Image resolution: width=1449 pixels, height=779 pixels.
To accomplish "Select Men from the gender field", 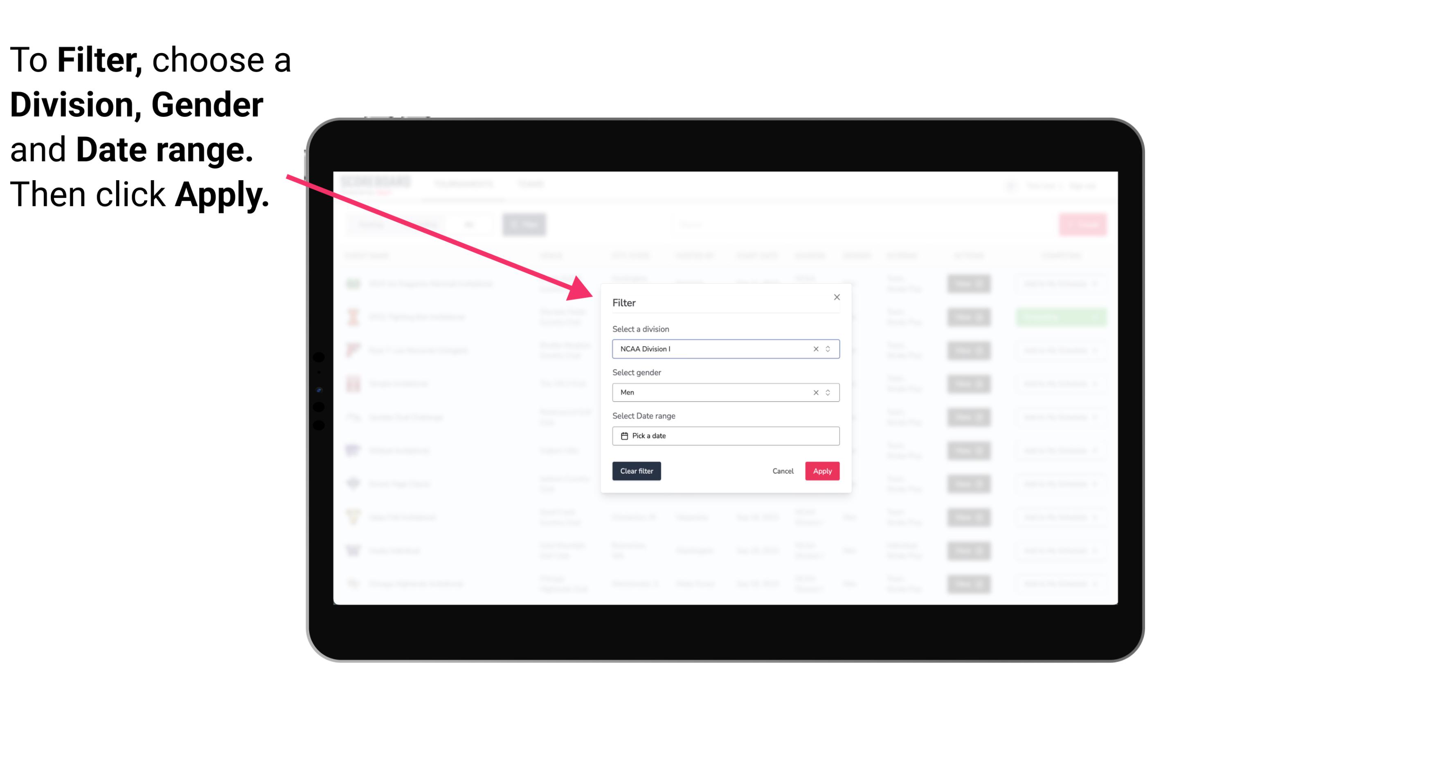I will (x=724, y=392).
